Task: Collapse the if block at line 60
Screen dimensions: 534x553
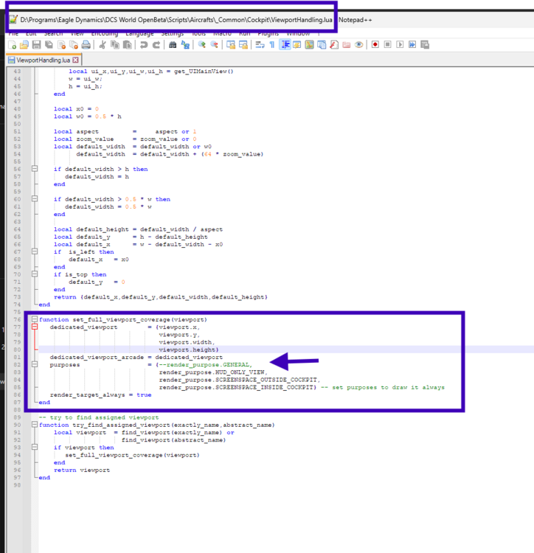Action: click(x=35, y=199)
